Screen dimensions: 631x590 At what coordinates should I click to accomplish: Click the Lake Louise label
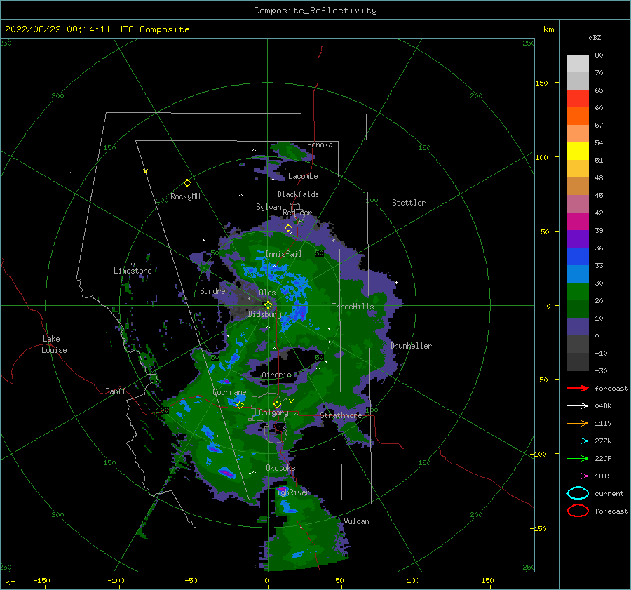point(54,344)
